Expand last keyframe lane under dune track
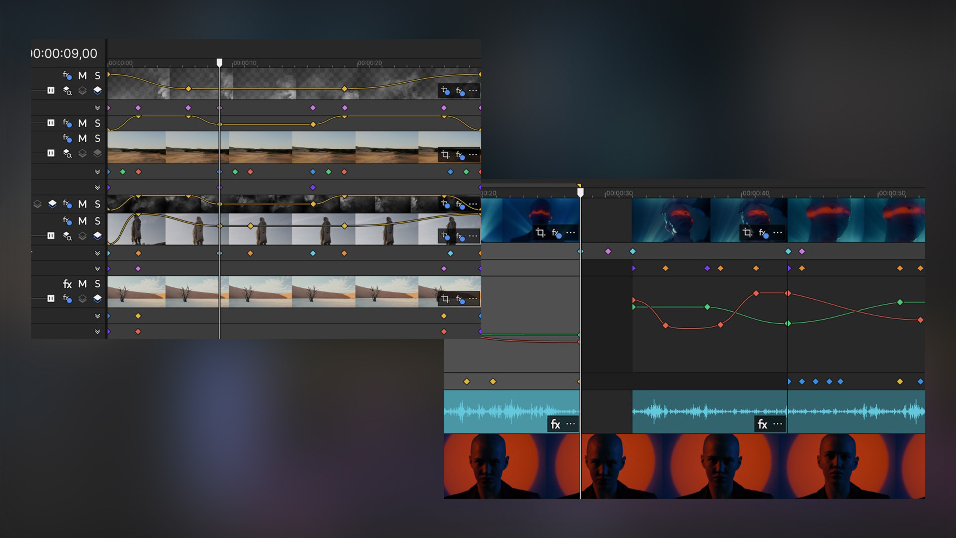The width and height of the screenshot is (956, 538). (97, 332)
